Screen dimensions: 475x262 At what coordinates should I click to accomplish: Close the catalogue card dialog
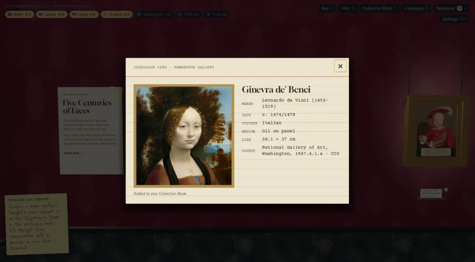(x=340, y=66)
